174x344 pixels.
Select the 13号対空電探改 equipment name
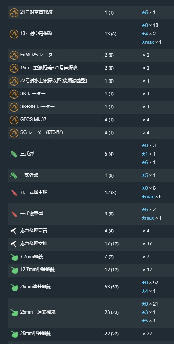point(36,34)
